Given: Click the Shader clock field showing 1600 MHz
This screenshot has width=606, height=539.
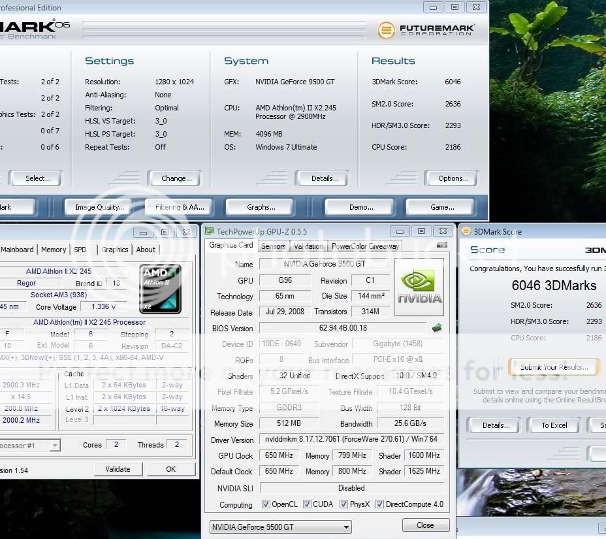Looking at the screenshot, I should [424, 455].
